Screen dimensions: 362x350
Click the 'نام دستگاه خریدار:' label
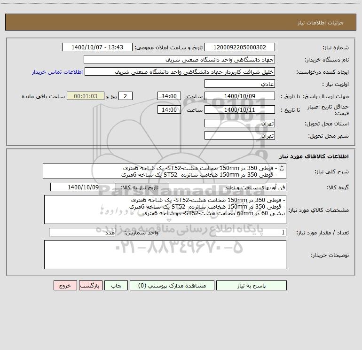click(327, 60)
